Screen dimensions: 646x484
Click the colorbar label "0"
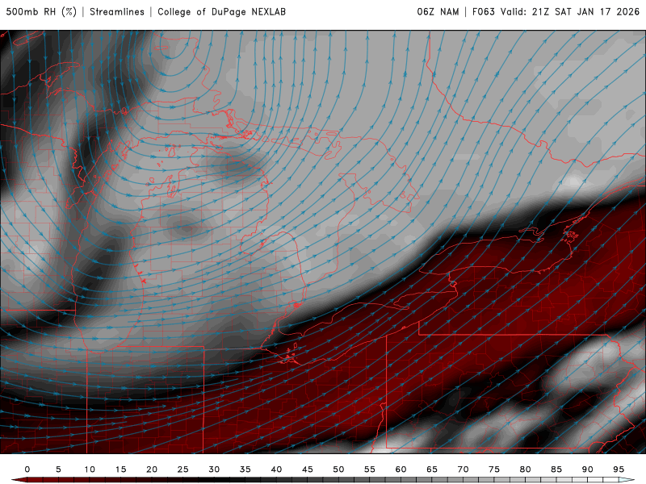[x=27, y=469]
